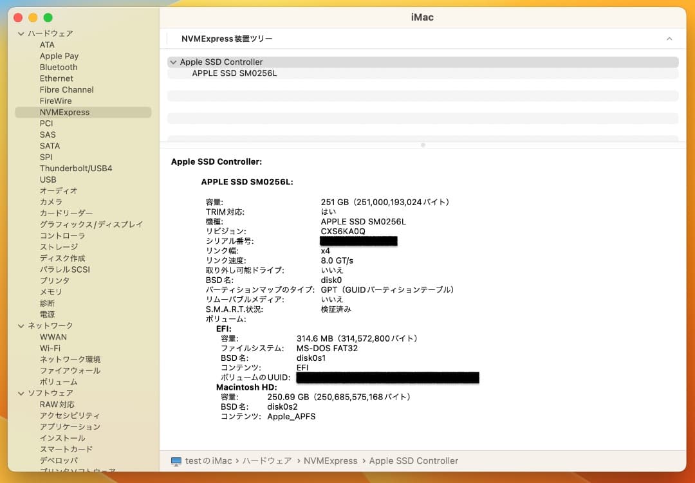This screenshot has height=483, width=695.
Task: Click ハードウェア in the bottom path bar
Action: click(266, 461)
